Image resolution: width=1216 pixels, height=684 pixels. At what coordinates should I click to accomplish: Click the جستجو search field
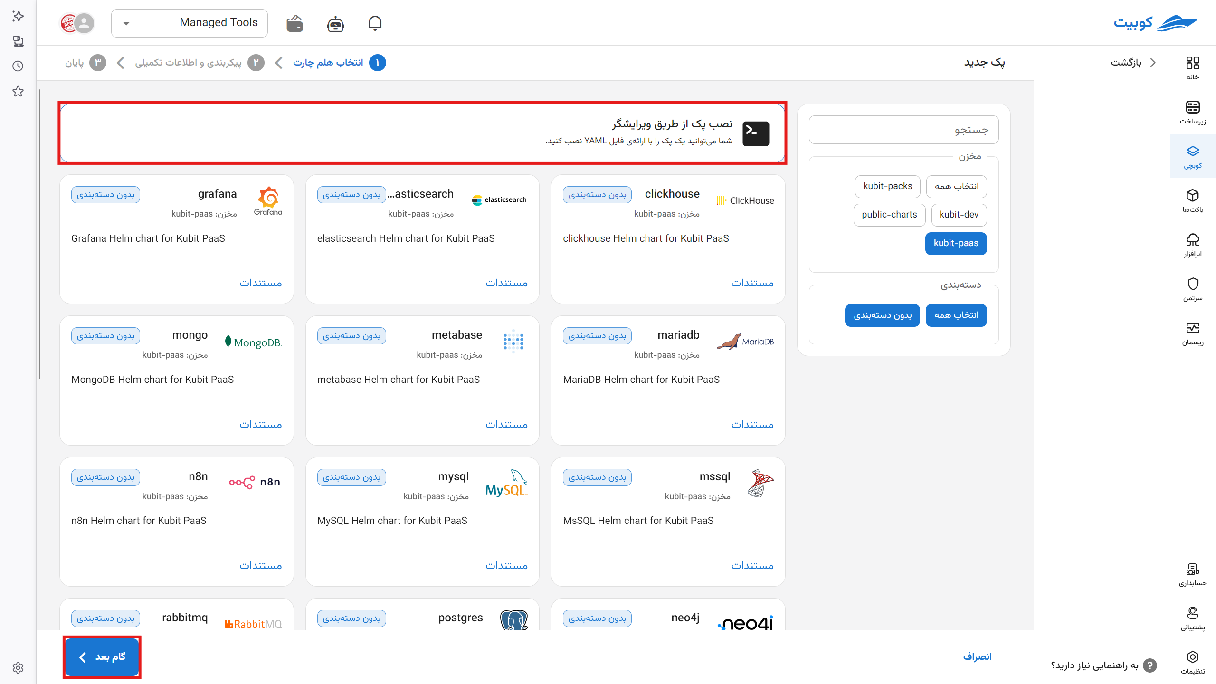click(903, 130)
